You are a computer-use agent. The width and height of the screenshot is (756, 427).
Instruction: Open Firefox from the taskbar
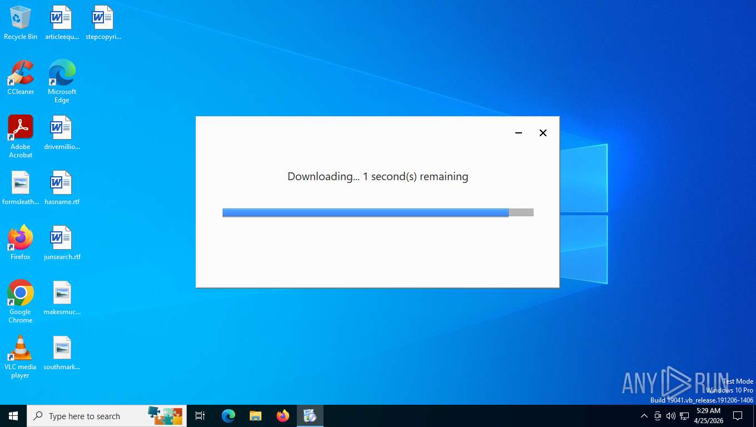tap(283, 416)
